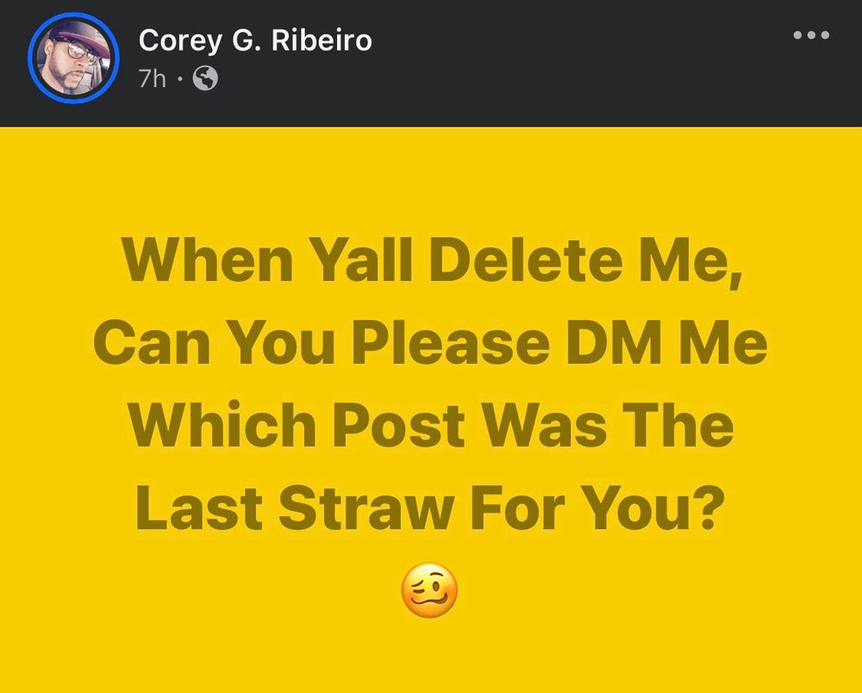This screenshot has width=862, height=693.
Task: Click the 'Which Post Was The' line
Action: click(430, 427)
